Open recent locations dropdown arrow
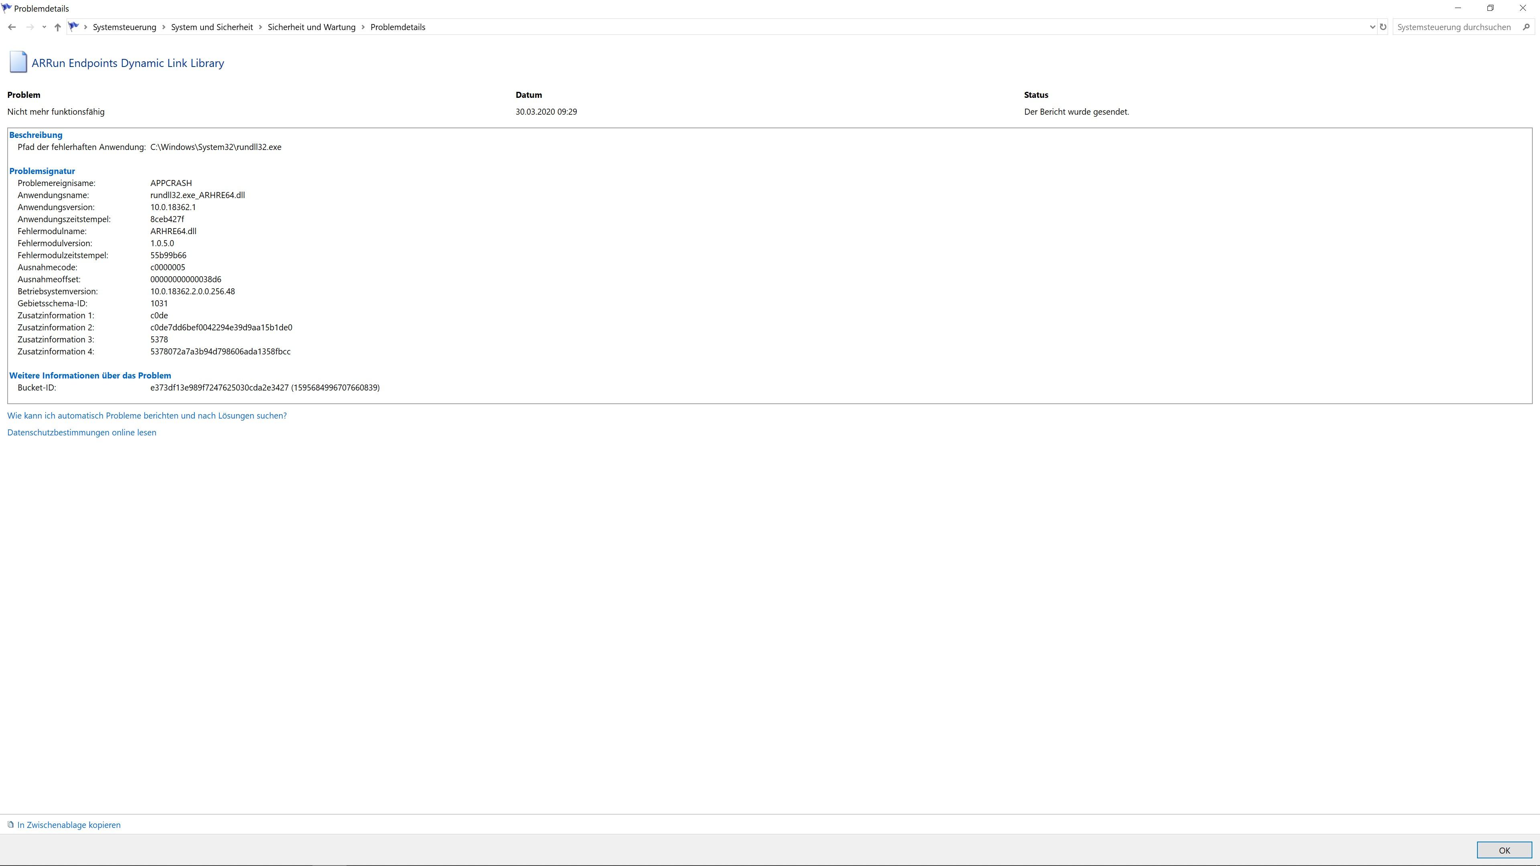The width and height of the screenshot is (1540, 866). tap(44, 27)
